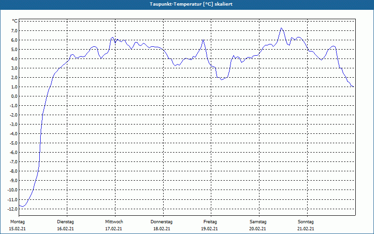Click the curve's end point on Sonntag
Viewport: 374px width, 234px height.
click(x=353, y=87)
